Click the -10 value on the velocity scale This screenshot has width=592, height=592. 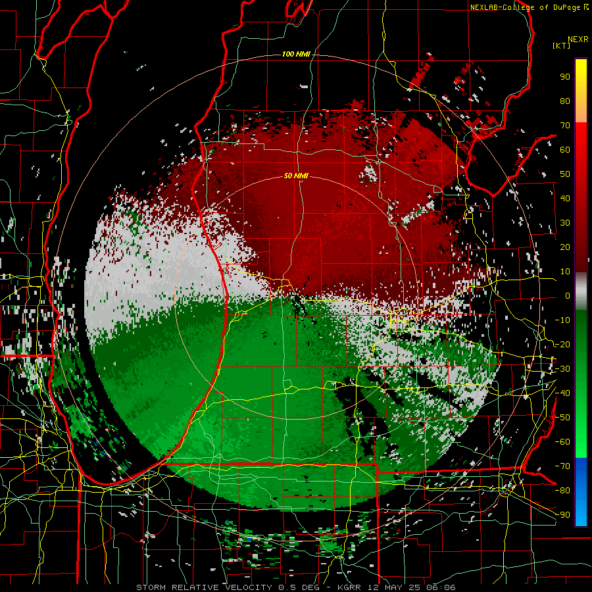pos(562,320)
